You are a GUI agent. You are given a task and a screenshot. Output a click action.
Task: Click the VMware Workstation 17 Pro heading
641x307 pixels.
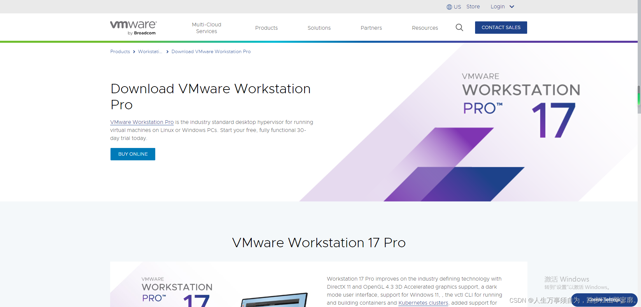(x=319, y=243)
